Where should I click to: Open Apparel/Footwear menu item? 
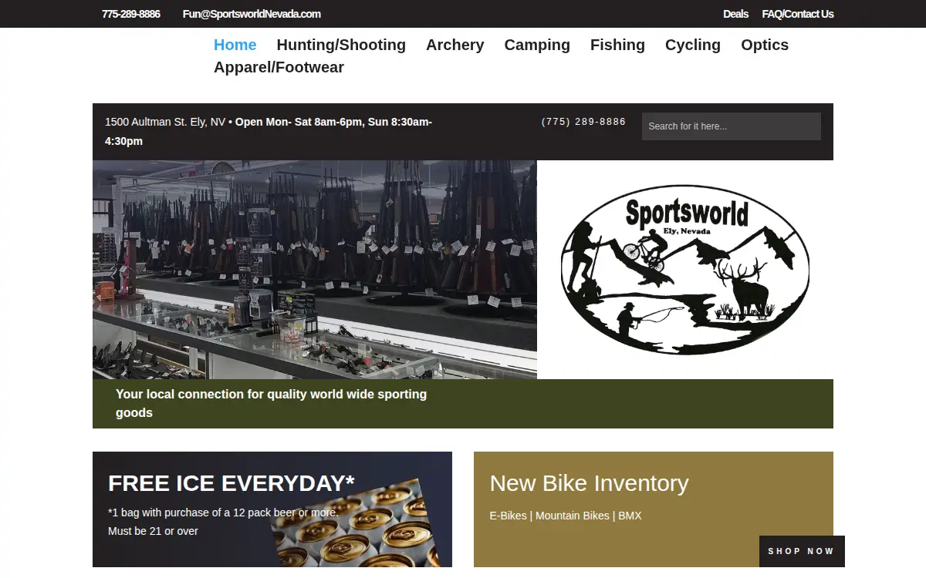(x=279, y=67)
